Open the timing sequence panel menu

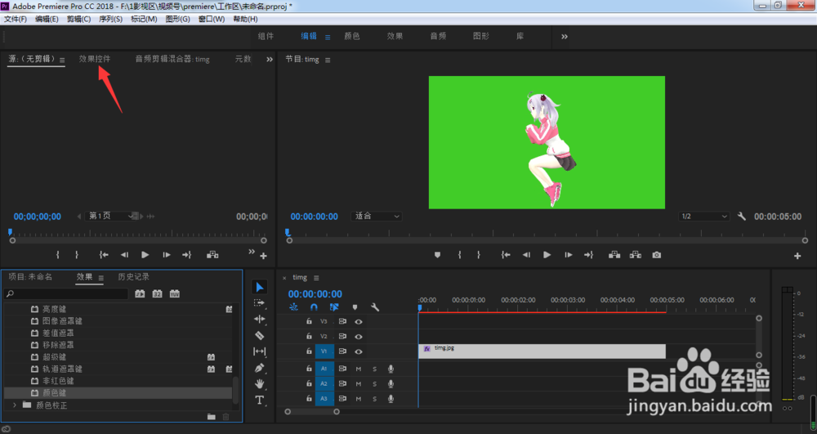click(316, 278)
